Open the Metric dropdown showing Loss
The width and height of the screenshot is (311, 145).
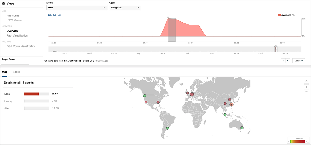tap(77, 7)
